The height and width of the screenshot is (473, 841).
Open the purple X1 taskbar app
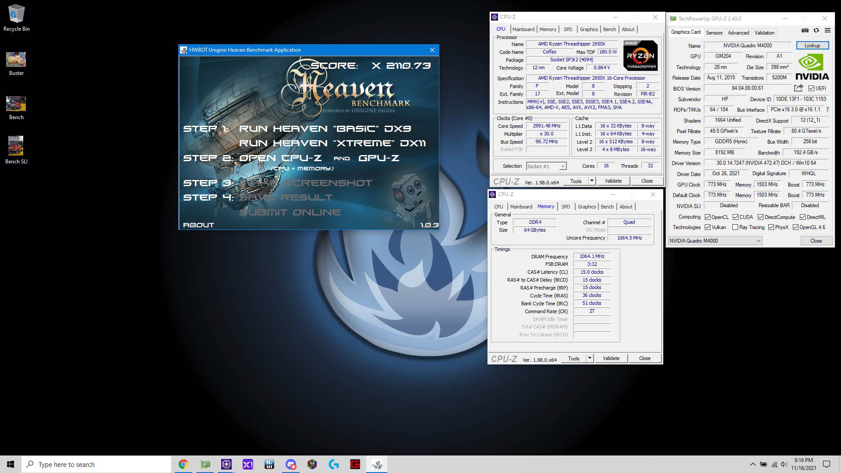(248, 464)
